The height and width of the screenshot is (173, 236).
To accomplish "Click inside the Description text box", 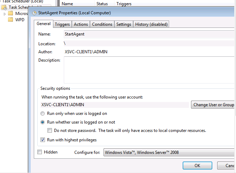I will 149,70.
